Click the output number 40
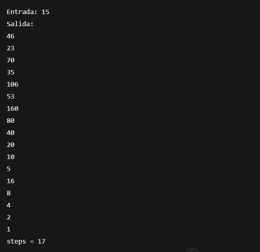Screen dimensions: 260x252 point(10,133)
